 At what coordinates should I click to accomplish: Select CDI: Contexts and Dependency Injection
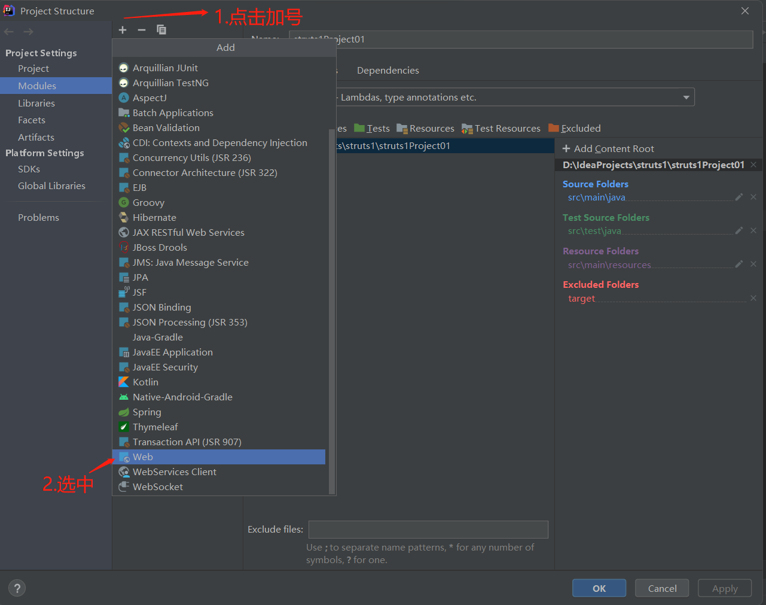pyautogui.click(x=219, y=143)
